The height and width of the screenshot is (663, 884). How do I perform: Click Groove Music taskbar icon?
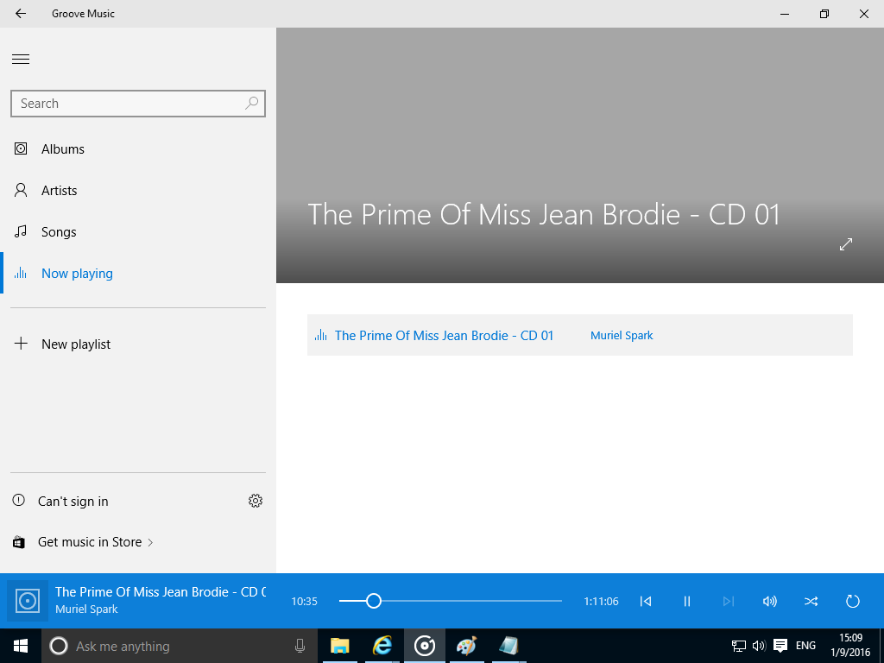click(x=425, y=646)
